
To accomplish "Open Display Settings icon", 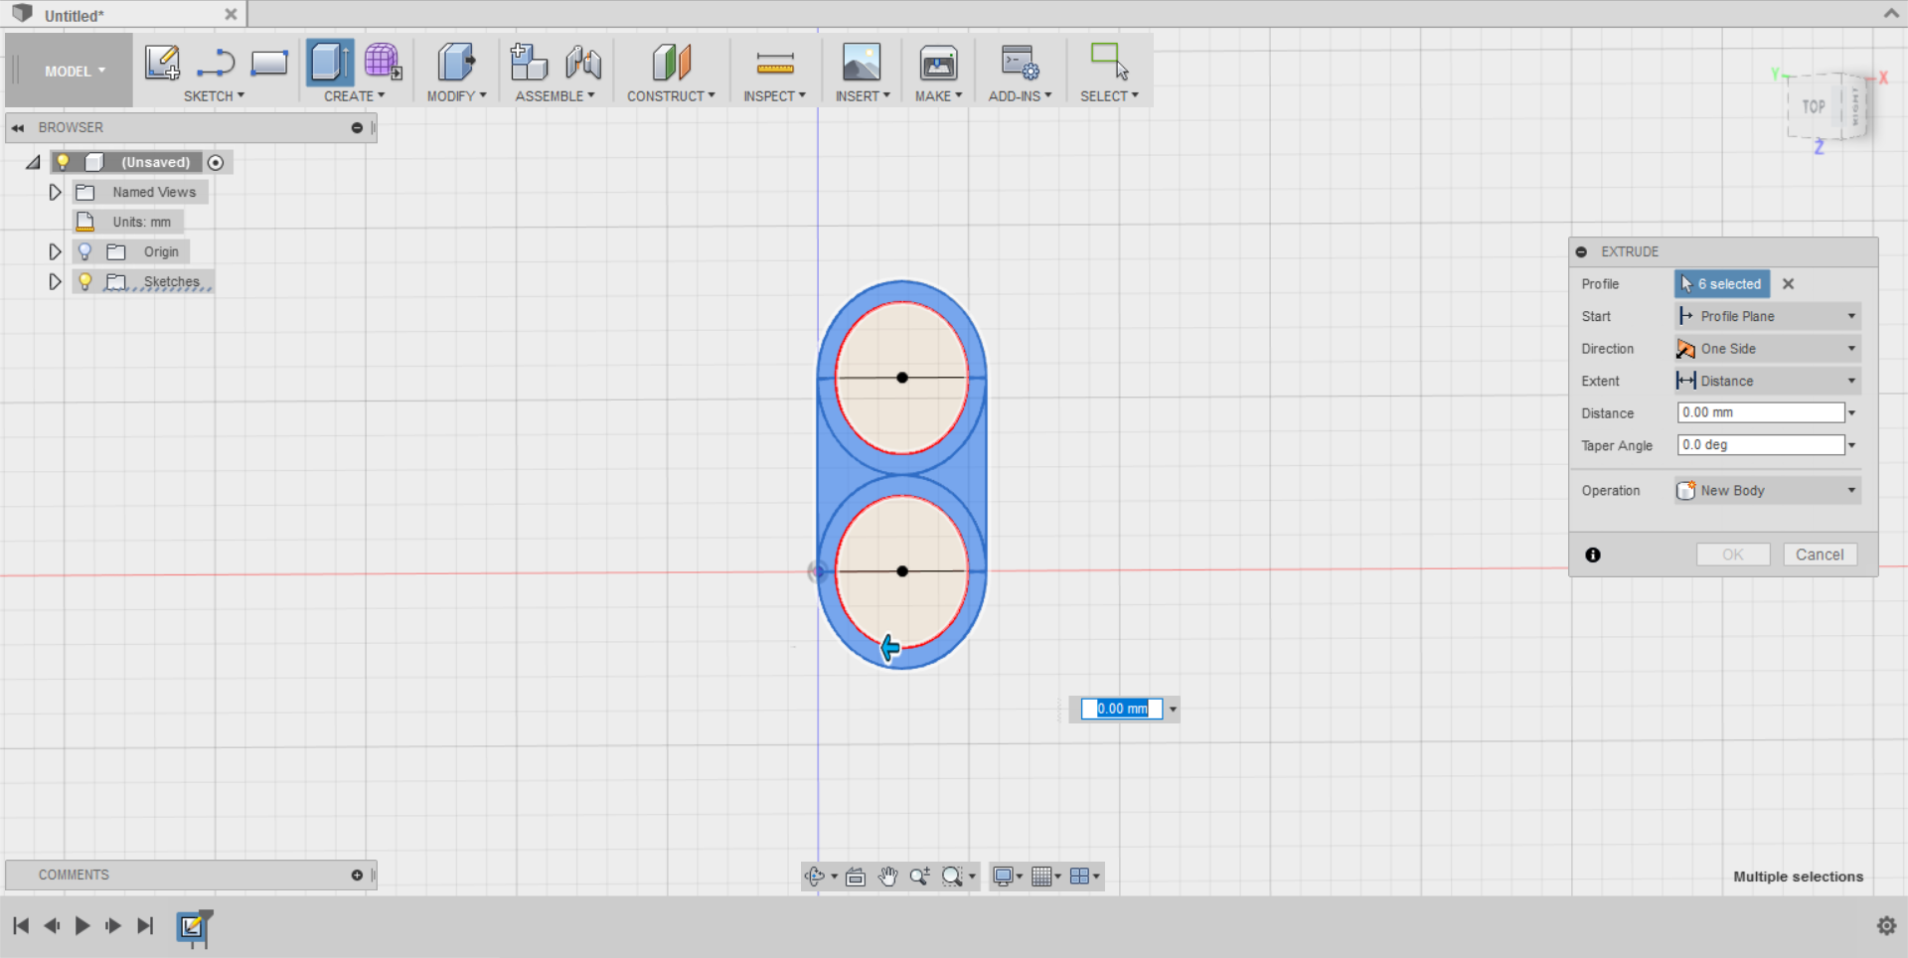I will (1003, 877).
